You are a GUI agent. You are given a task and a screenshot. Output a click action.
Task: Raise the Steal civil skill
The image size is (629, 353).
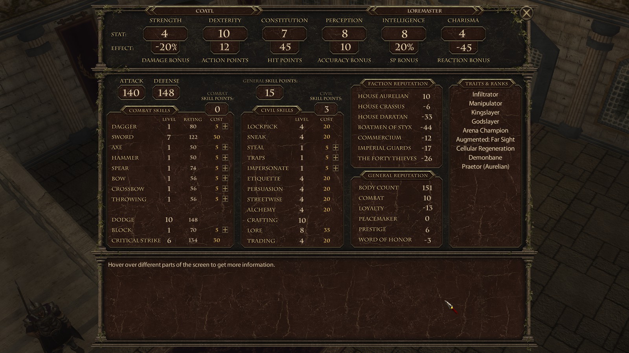point(336,147)
